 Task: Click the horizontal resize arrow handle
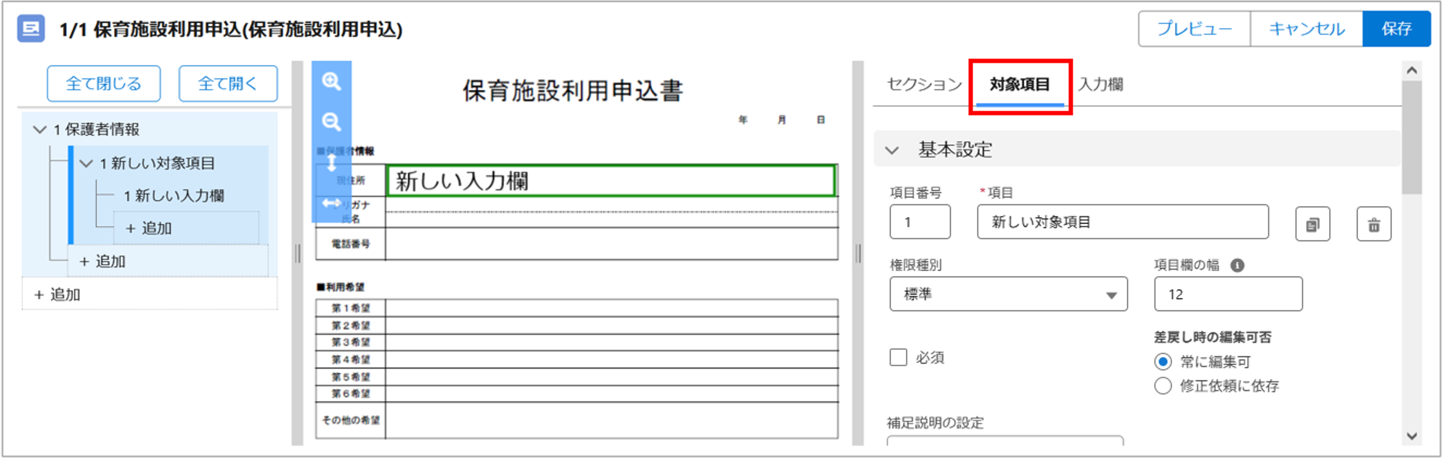coord(332,205)
